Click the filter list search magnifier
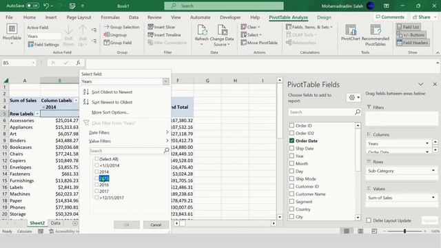The width and height of the screenshot is (441, 248). point(166,151)
